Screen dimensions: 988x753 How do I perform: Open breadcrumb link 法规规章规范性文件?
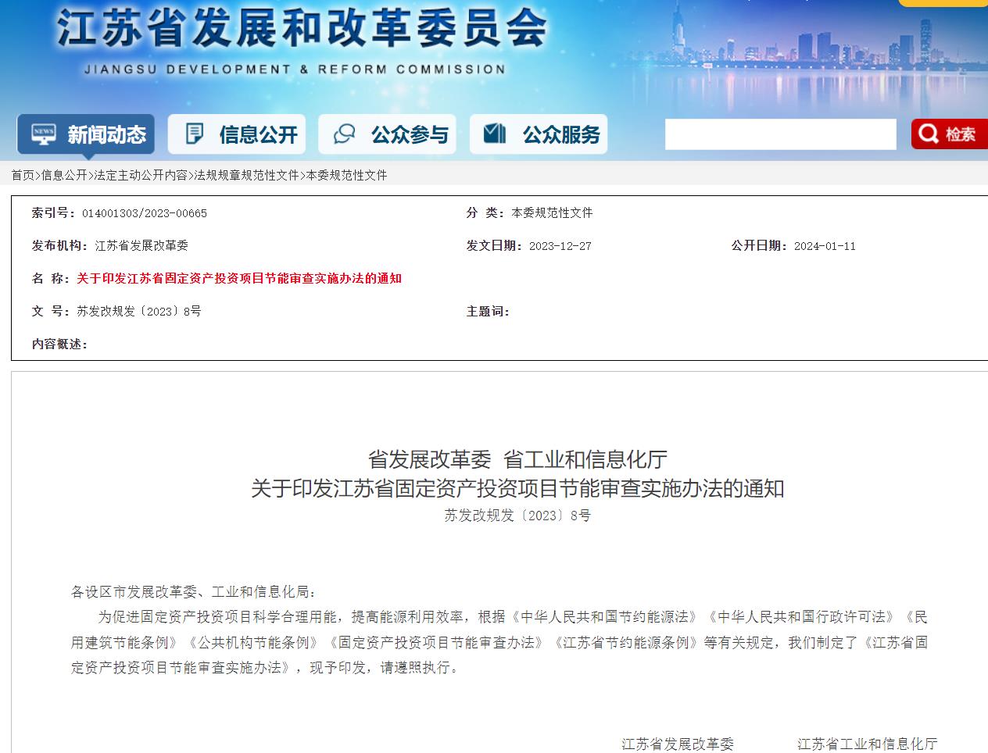(x=246, y=175)
